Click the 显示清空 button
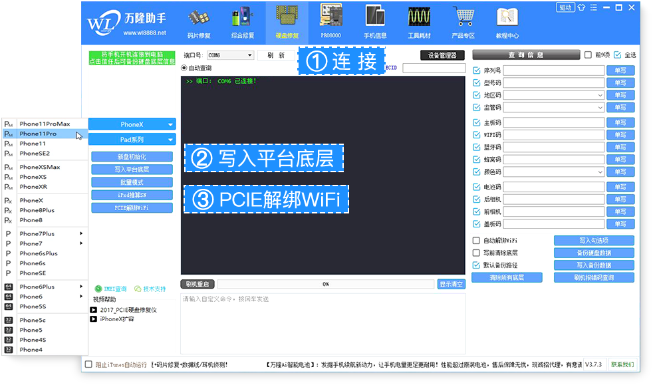 (451, 285)
